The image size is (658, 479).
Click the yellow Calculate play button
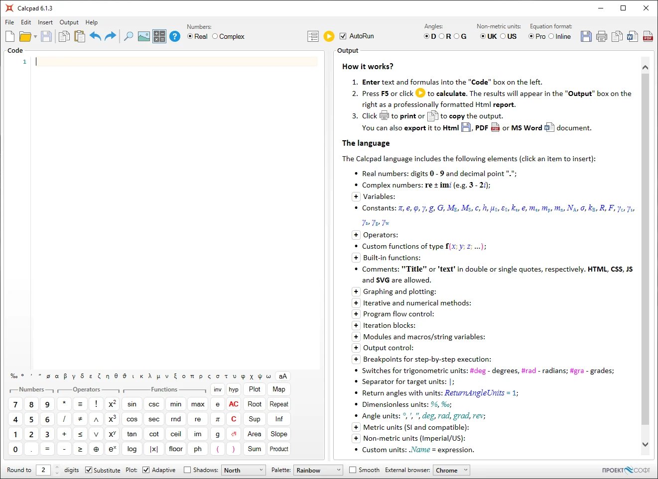[329, 36]
